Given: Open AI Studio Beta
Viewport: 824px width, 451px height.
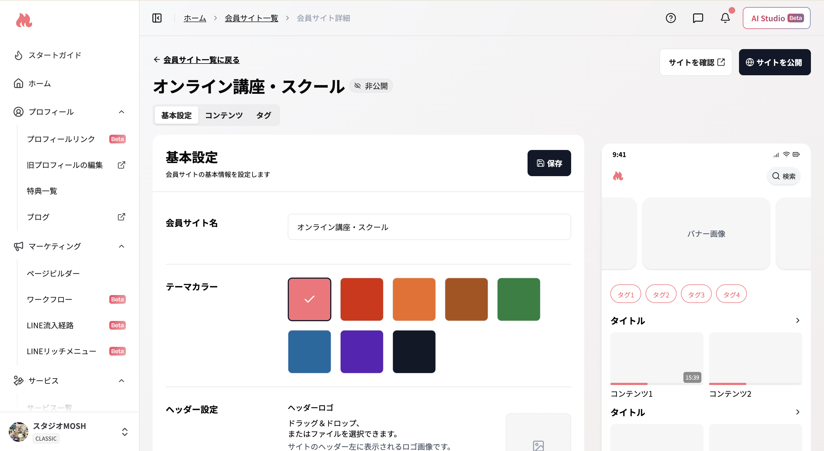Looking at the screenshot, I should pos(776,18).
